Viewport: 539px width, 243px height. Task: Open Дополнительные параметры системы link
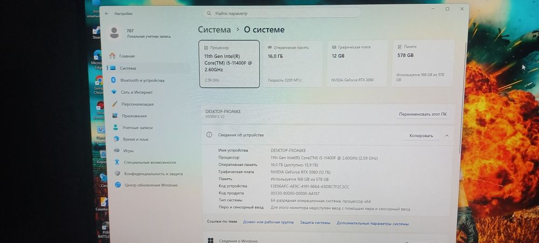pos(372,224)
